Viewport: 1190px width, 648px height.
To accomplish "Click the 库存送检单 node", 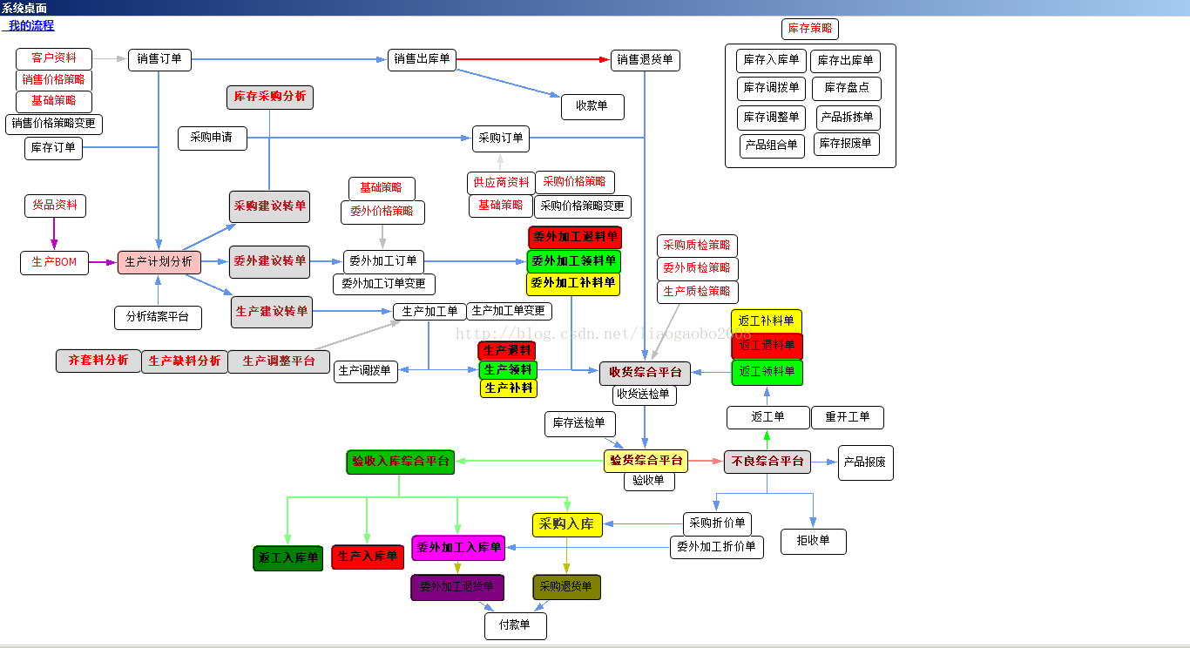I will (580, 424).
